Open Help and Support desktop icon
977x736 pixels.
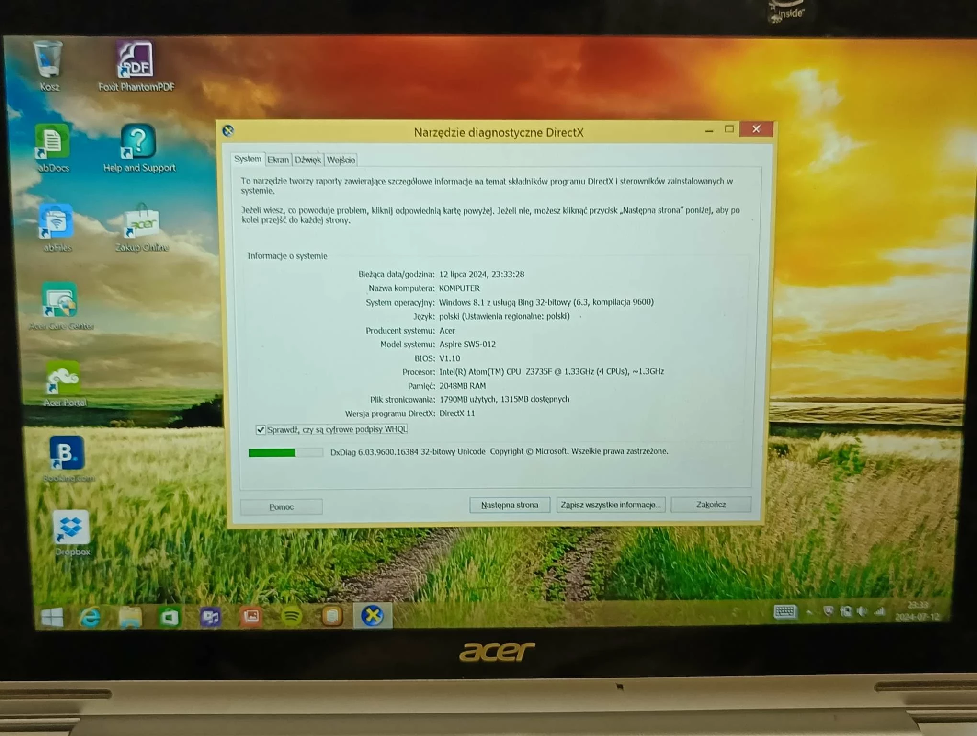[139, 148]
